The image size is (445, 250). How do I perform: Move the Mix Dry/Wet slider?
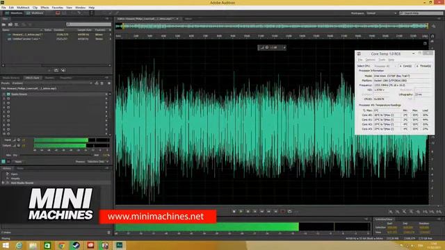click(x=56, y=155)
